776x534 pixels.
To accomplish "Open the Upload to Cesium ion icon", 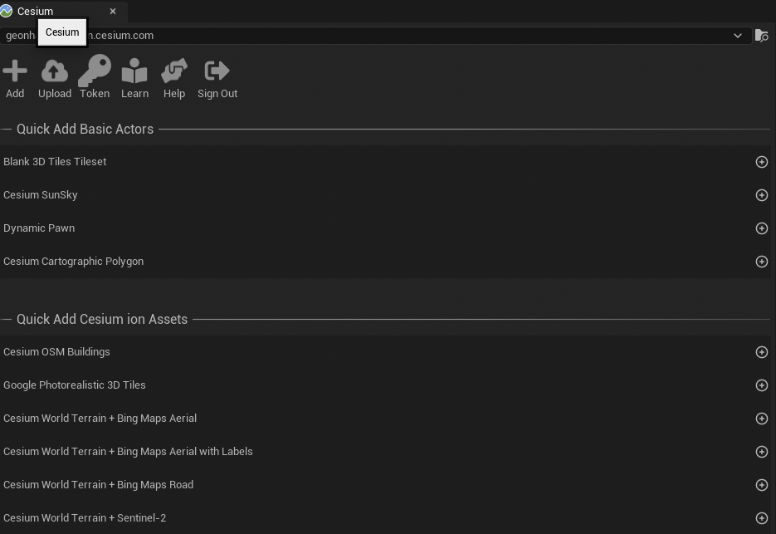I will (55, 71).
